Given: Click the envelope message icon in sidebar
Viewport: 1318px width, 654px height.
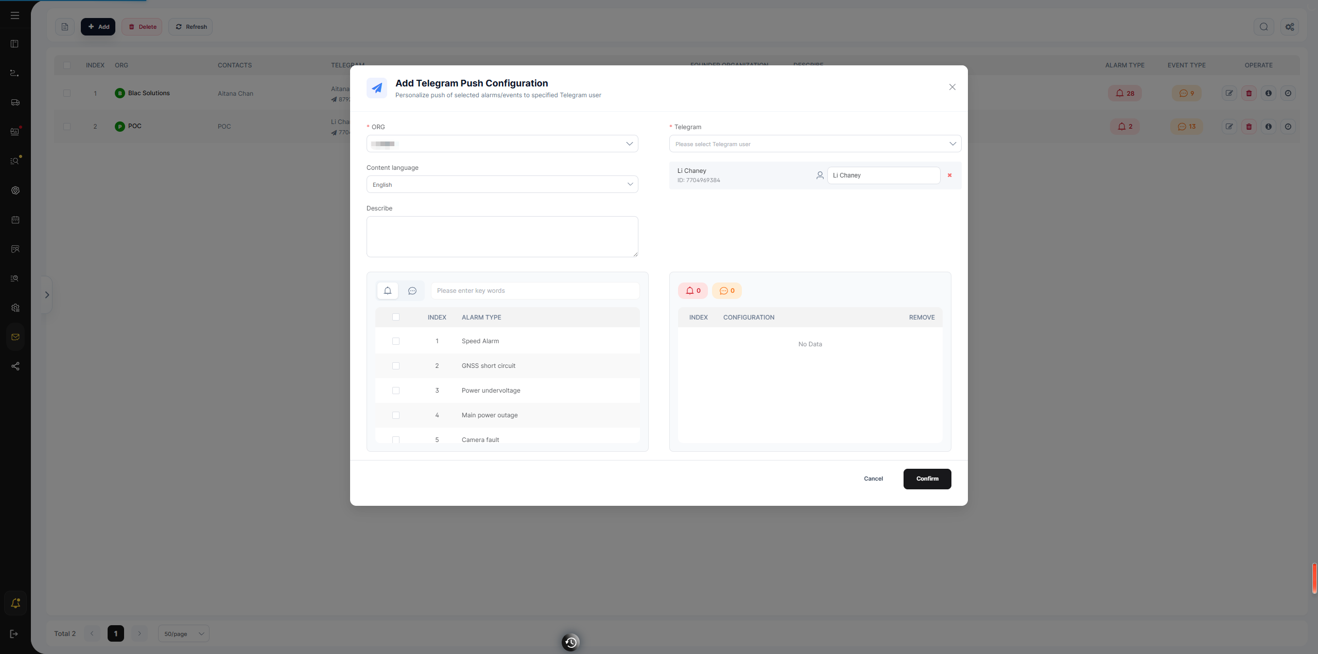Looking at the screenshot, I should (x=15, y=337).
